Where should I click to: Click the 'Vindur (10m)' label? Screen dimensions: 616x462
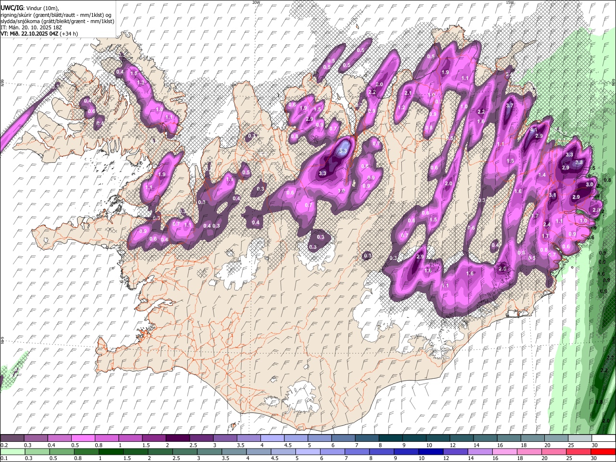pos(42,8)
